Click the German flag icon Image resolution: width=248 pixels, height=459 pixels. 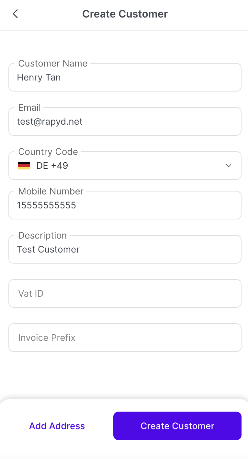click(24, 166)
